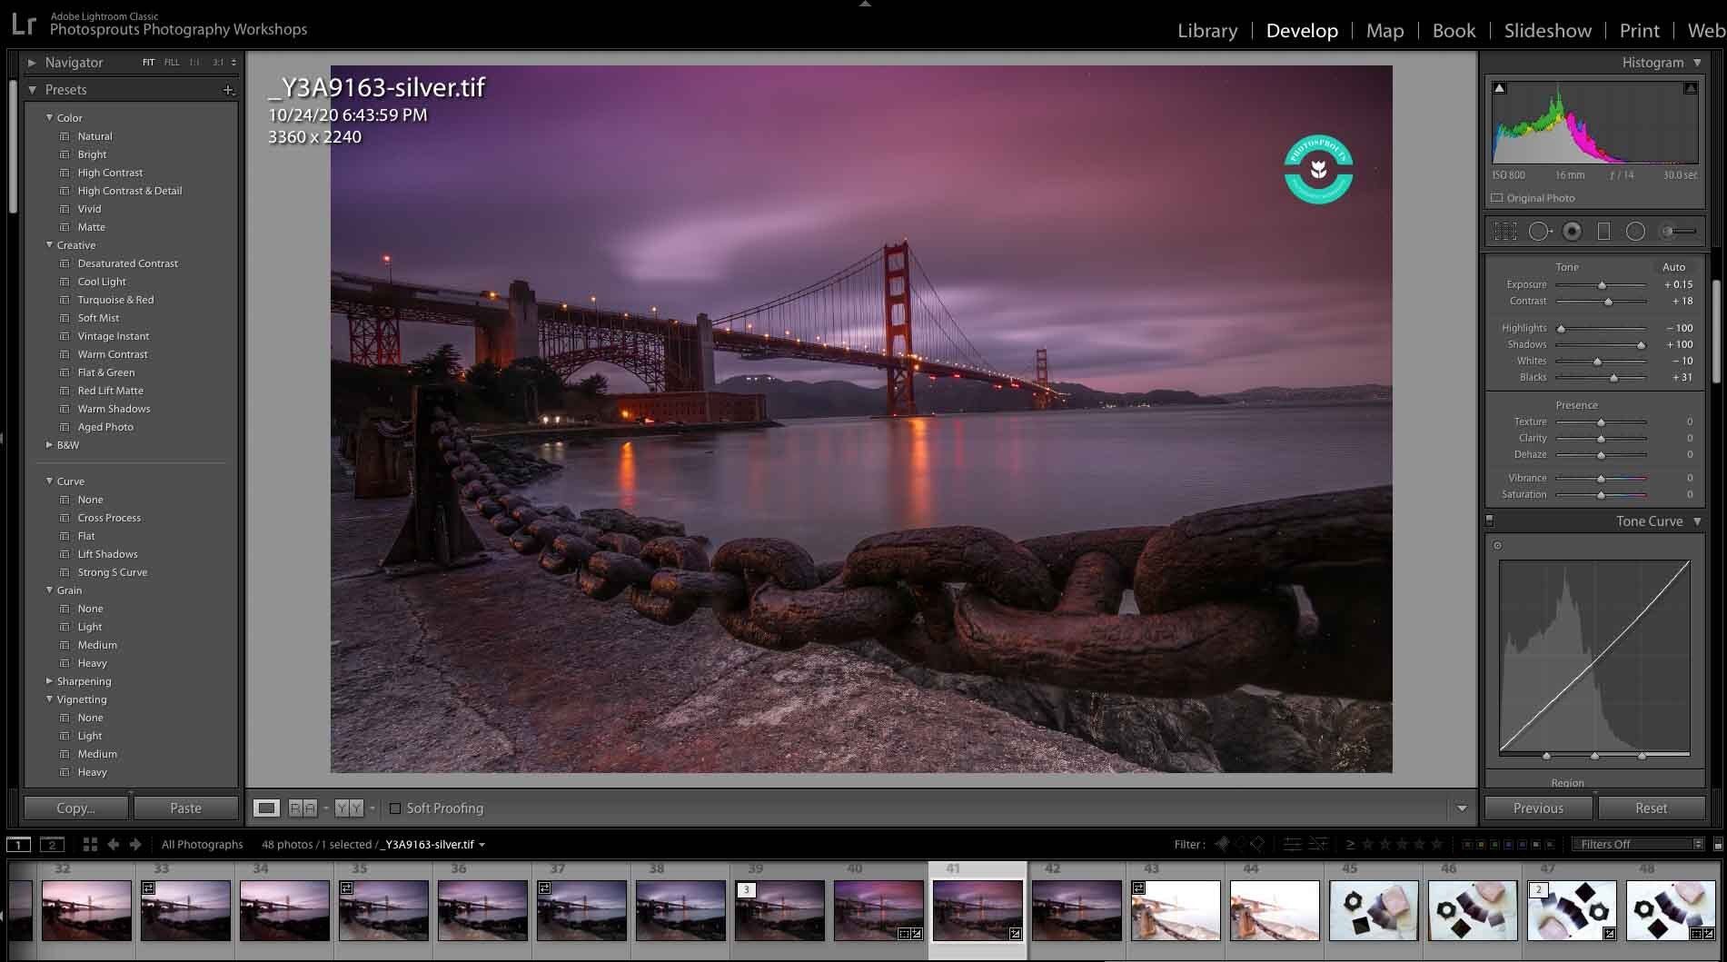This screenshot has width=1727, height=962.
Task: Switch to the Map module
Action: point(1385,30)
